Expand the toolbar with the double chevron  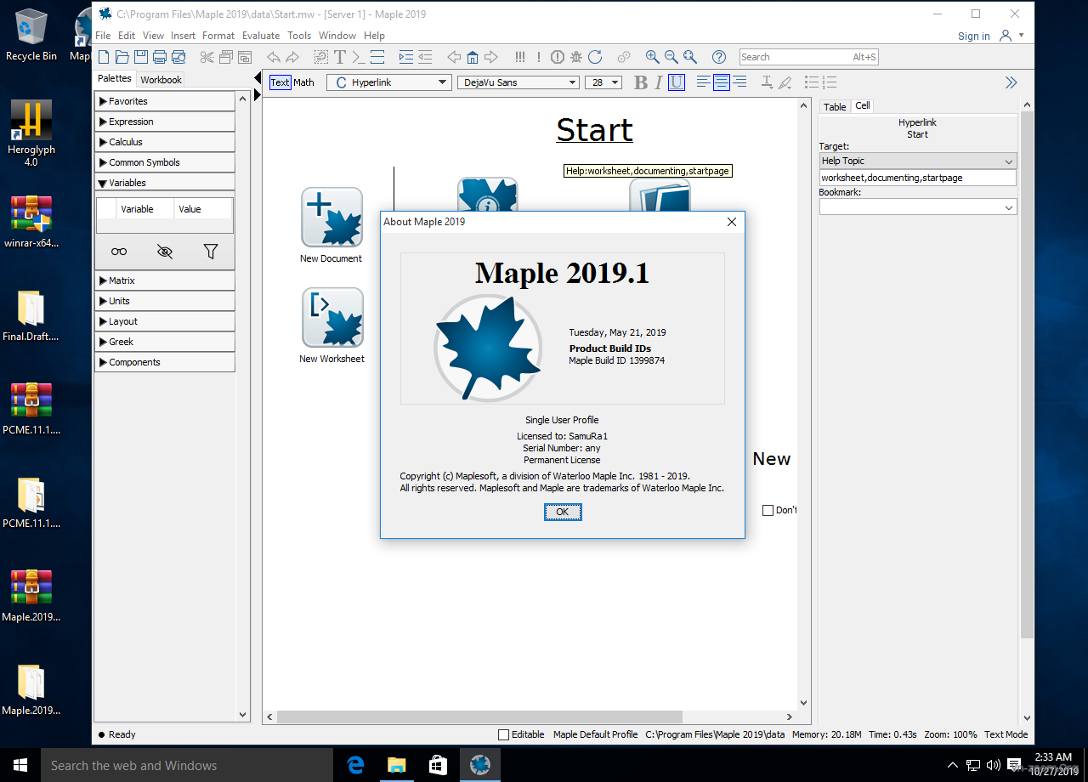pyautogui.click(x=1011, y=82)
